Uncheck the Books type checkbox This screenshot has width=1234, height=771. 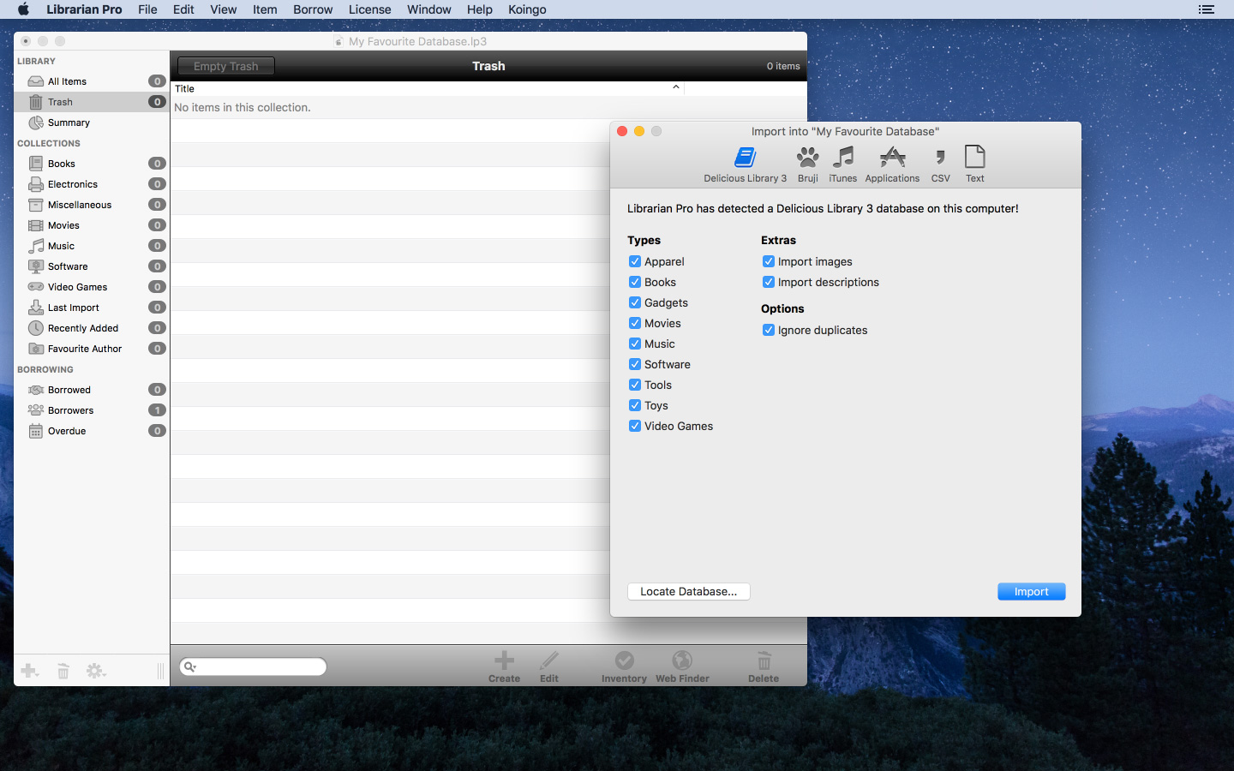point(635,282)
